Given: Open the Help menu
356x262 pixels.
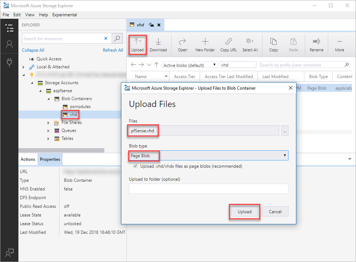Looking at the screenshot, I should [43, 15].
